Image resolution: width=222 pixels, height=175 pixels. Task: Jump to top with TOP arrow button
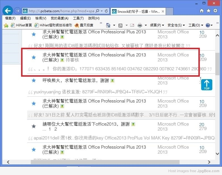[207, 85]
